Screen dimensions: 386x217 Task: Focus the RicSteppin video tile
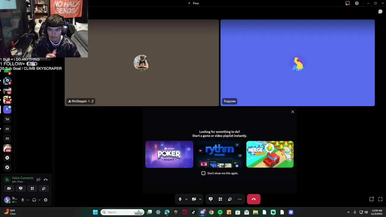(x=142, y=63)
